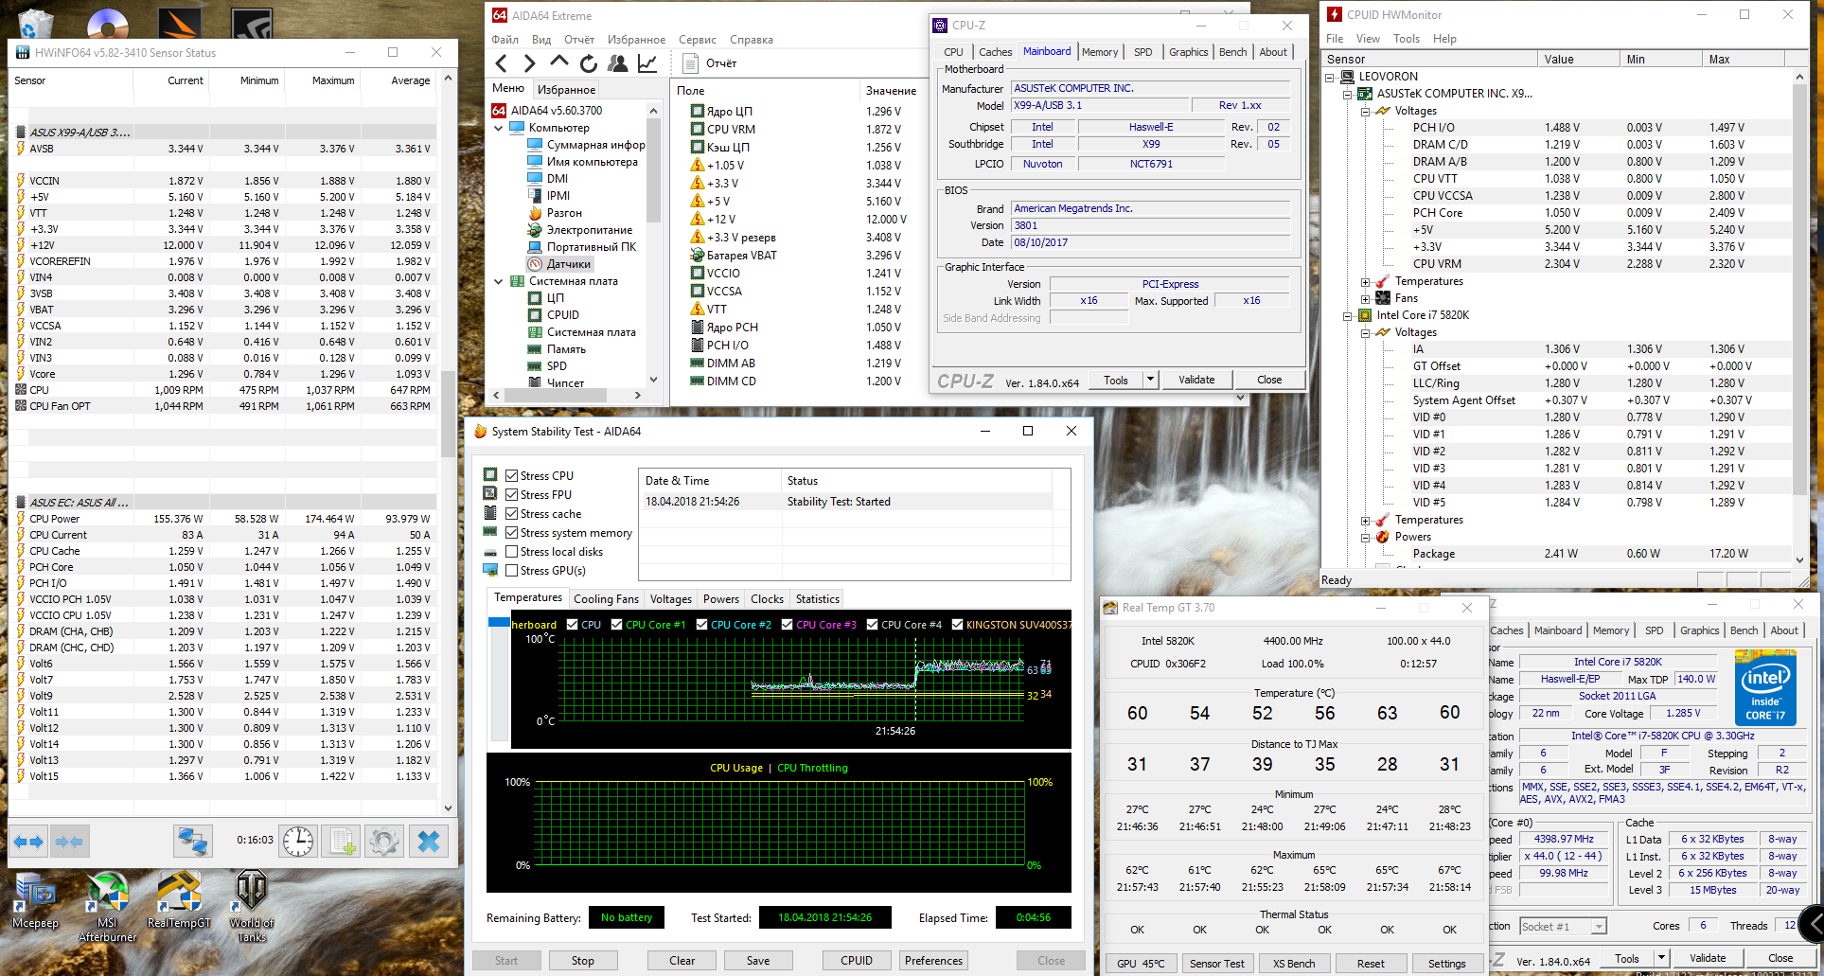The width and height of the screenshot is (1824, 976).
Task: Close HWiNFO sensors with blue X icon
Action: click(x=428, y=841)
